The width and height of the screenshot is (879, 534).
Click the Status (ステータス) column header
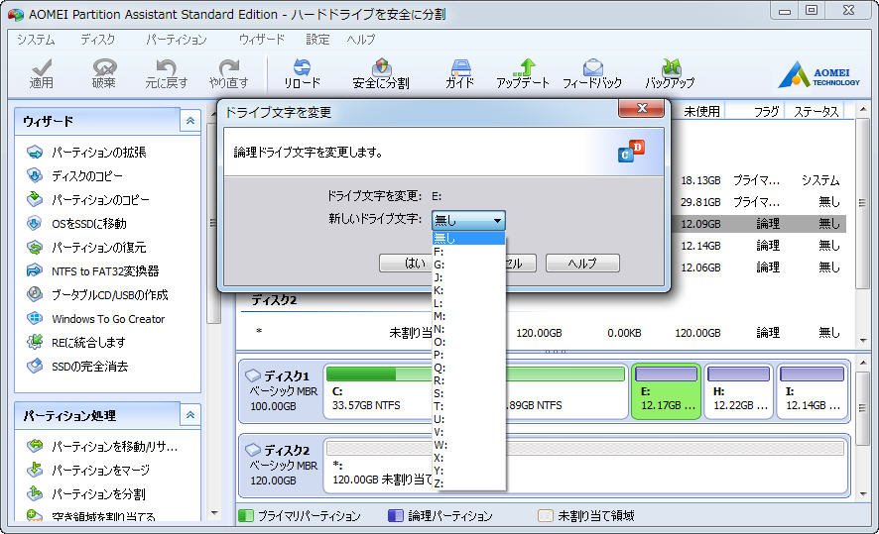pos(816,111)
